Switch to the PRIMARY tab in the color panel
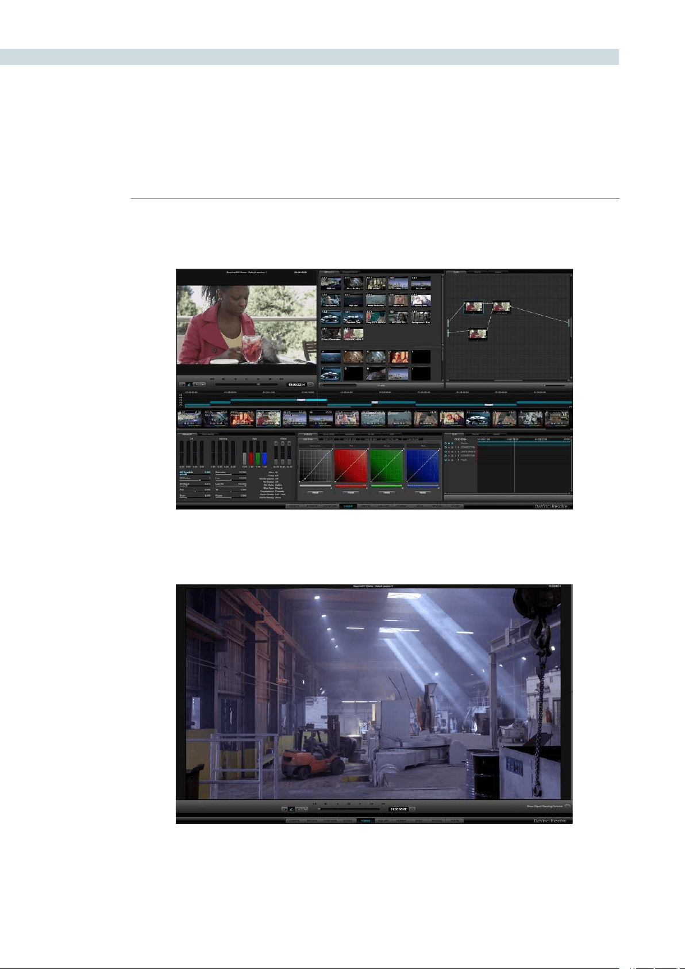This screenshot has height=969, width=685. pos(187,434)
